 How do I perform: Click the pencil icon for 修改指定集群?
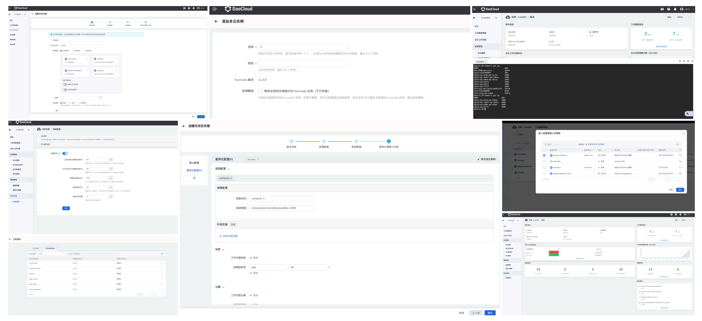click(x=478, y=159)
